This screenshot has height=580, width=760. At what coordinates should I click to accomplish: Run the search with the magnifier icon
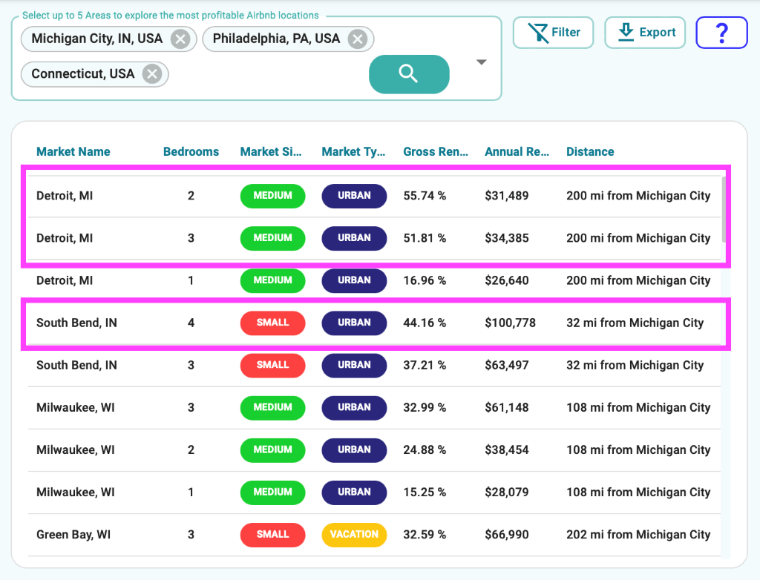coord(409,74)
